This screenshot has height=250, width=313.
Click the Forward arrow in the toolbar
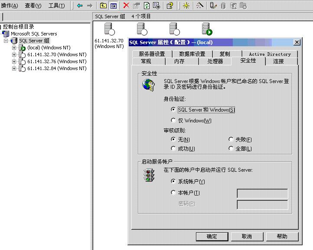[90, 6]
